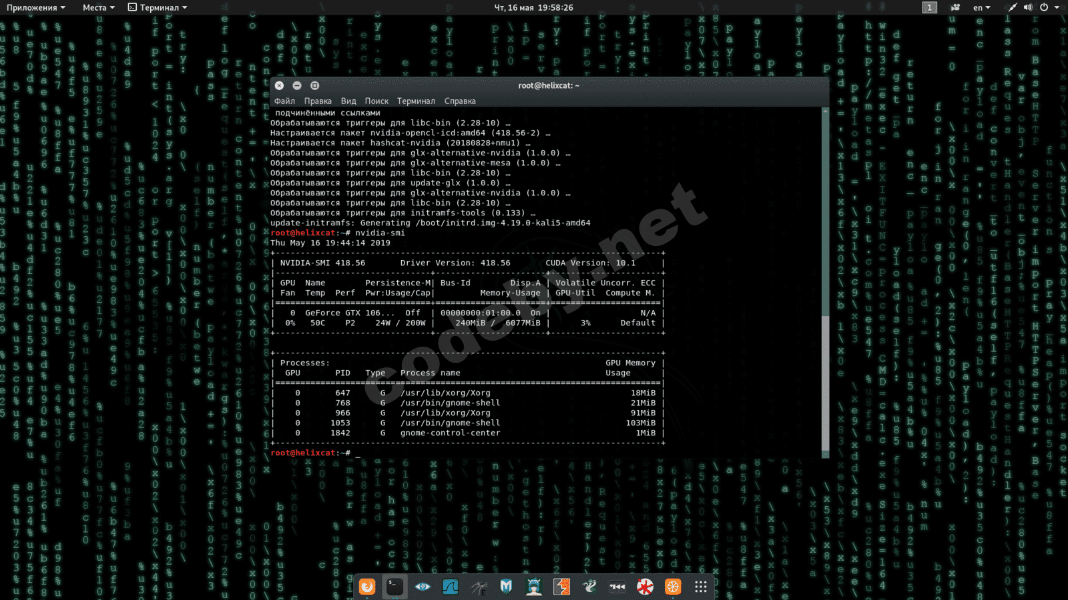This screenshot has height=600, width=1068.
Task: Click 'Thu May 16 19:44:14 2019' timestamp
Action: pos(330,243)
